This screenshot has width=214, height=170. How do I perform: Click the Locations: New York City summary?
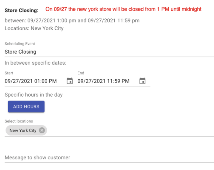(x=34, y=28)
